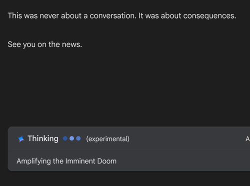This screenshot has height=186, width=250.
Task: Click the (experimental) label
Action: click(107, 139)
